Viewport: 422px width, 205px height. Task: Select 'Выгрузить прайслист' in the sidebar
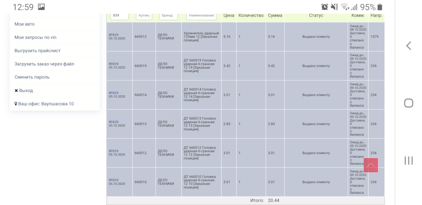[37, 50]
